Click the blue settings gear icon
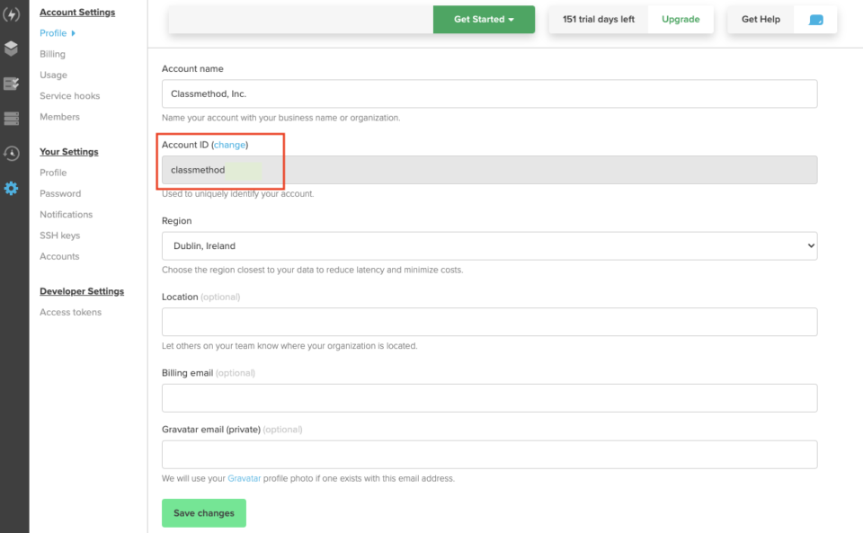 pos(13,188)
